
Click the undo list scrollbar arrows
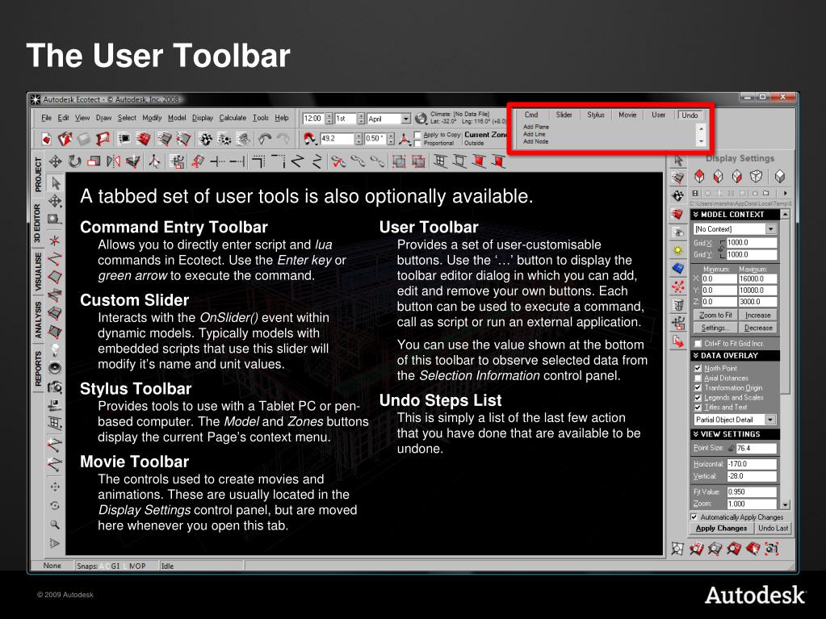click(x=701, y=135)
